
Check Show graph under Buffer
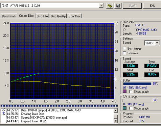pyautogui.click(x=131, y=91)
